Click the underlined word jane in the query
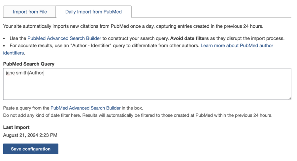Viewport: 297px width, 161px height. tap(10, 73)
